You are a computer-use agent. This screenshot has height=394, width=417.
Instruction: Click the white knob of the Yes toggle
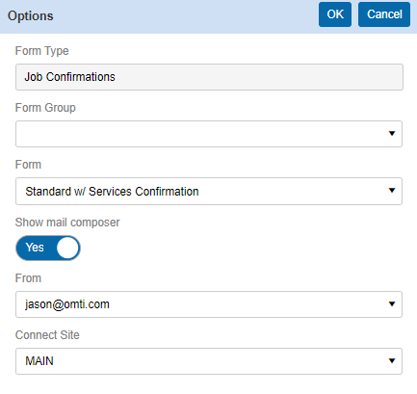(67, 248)
